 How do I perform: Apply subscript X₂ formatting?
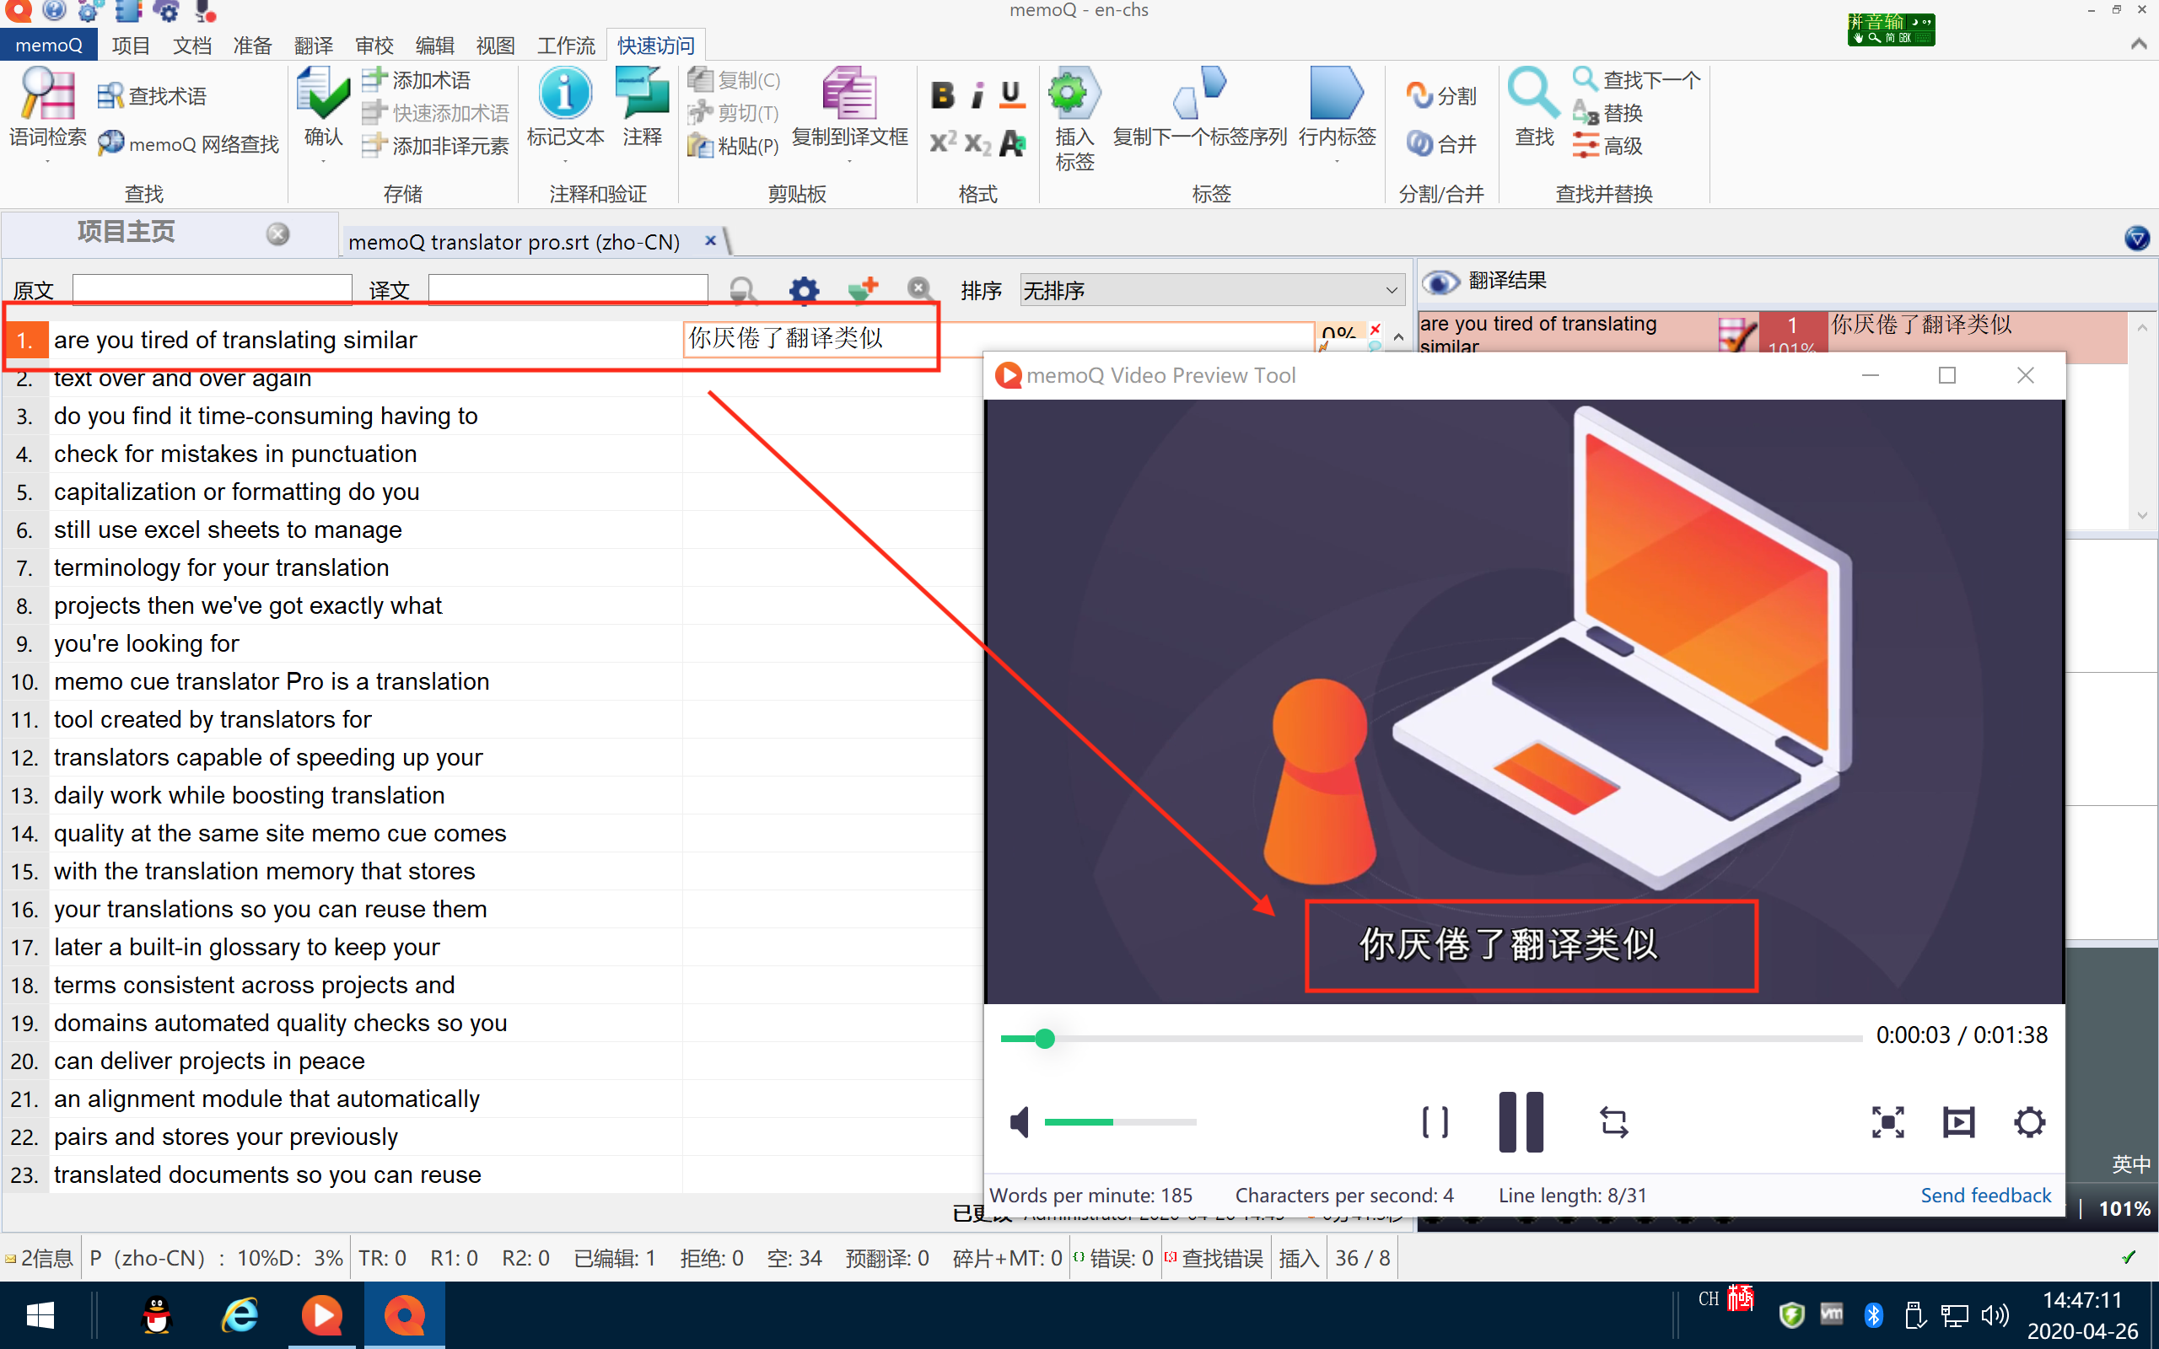pyautogui.click(x=977, y=142)
